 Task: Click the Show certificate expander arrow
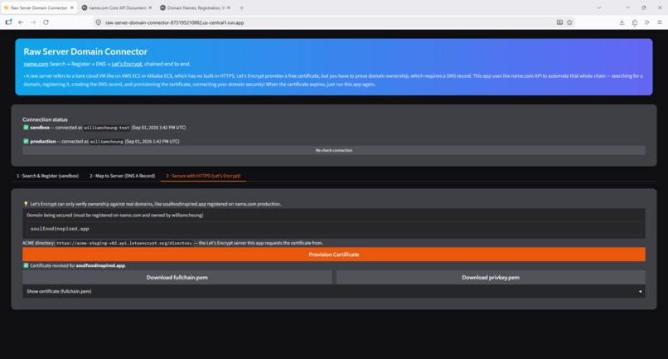(640, 292)
